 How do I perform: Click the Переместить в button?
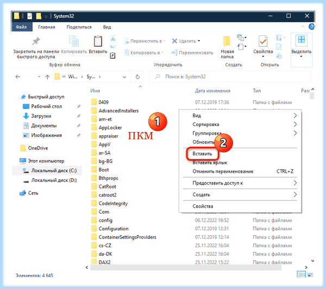pyautogui.click(x=145, y=41)
